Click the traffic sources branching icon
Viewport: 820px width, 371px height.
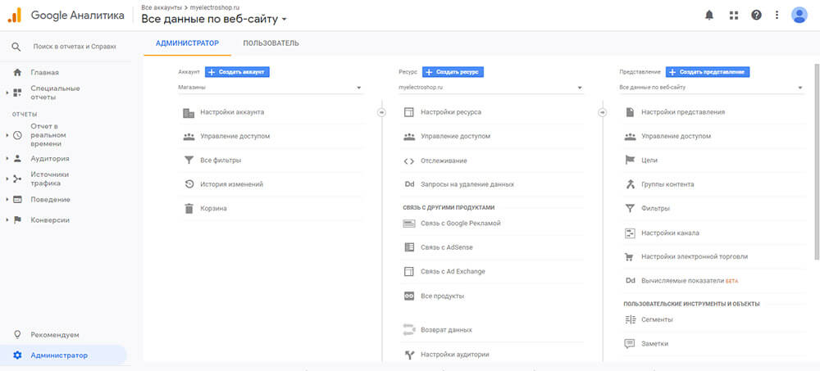[17, 179]
